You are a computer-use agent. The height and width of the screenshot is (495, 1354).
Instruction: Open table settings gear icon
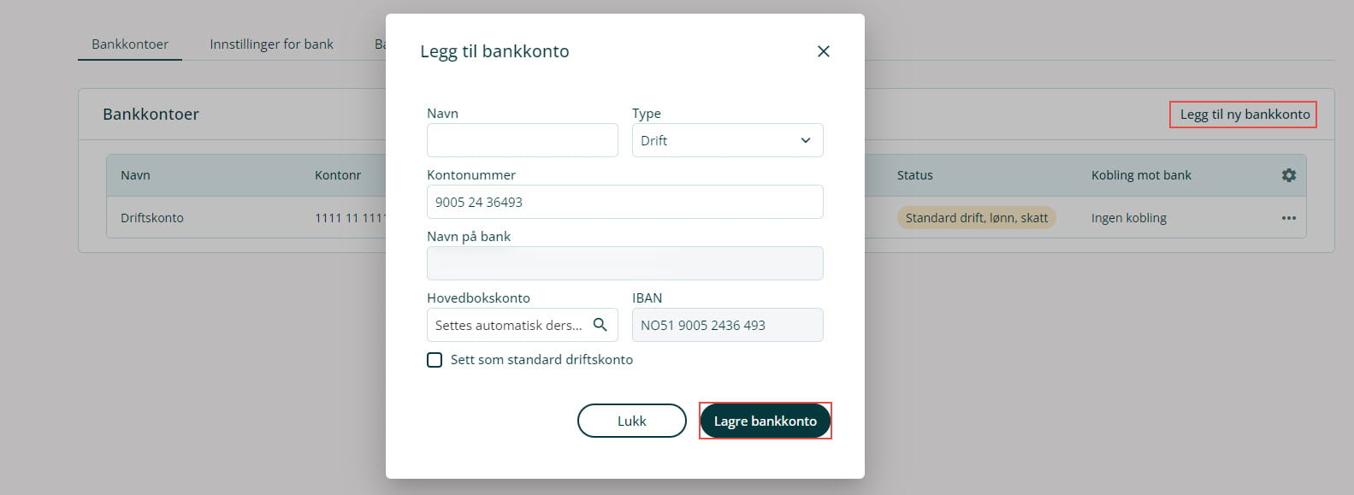tap(1288, 175)
